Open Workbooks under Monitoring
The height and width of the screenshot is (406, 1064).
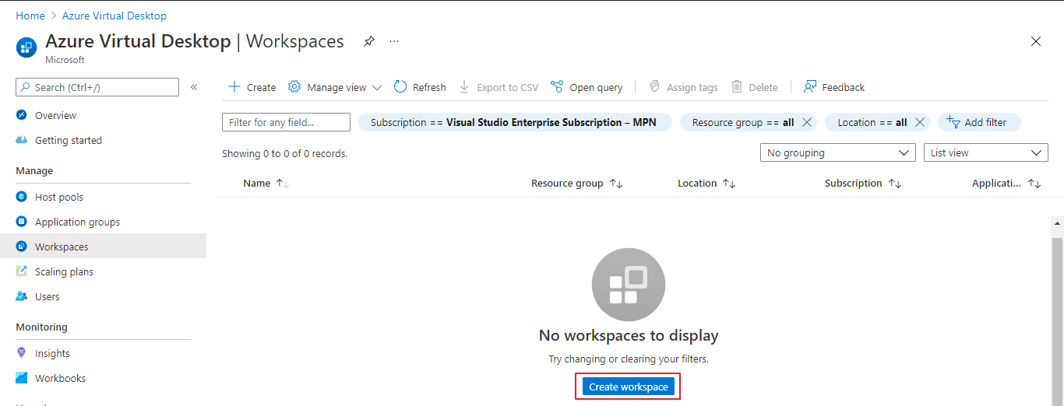(60, 378)
